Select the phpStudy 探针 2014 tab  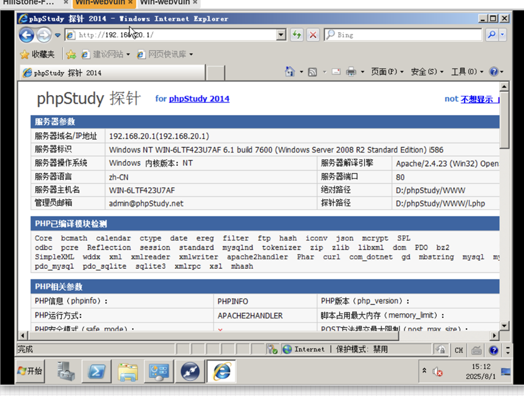(112, 73)
